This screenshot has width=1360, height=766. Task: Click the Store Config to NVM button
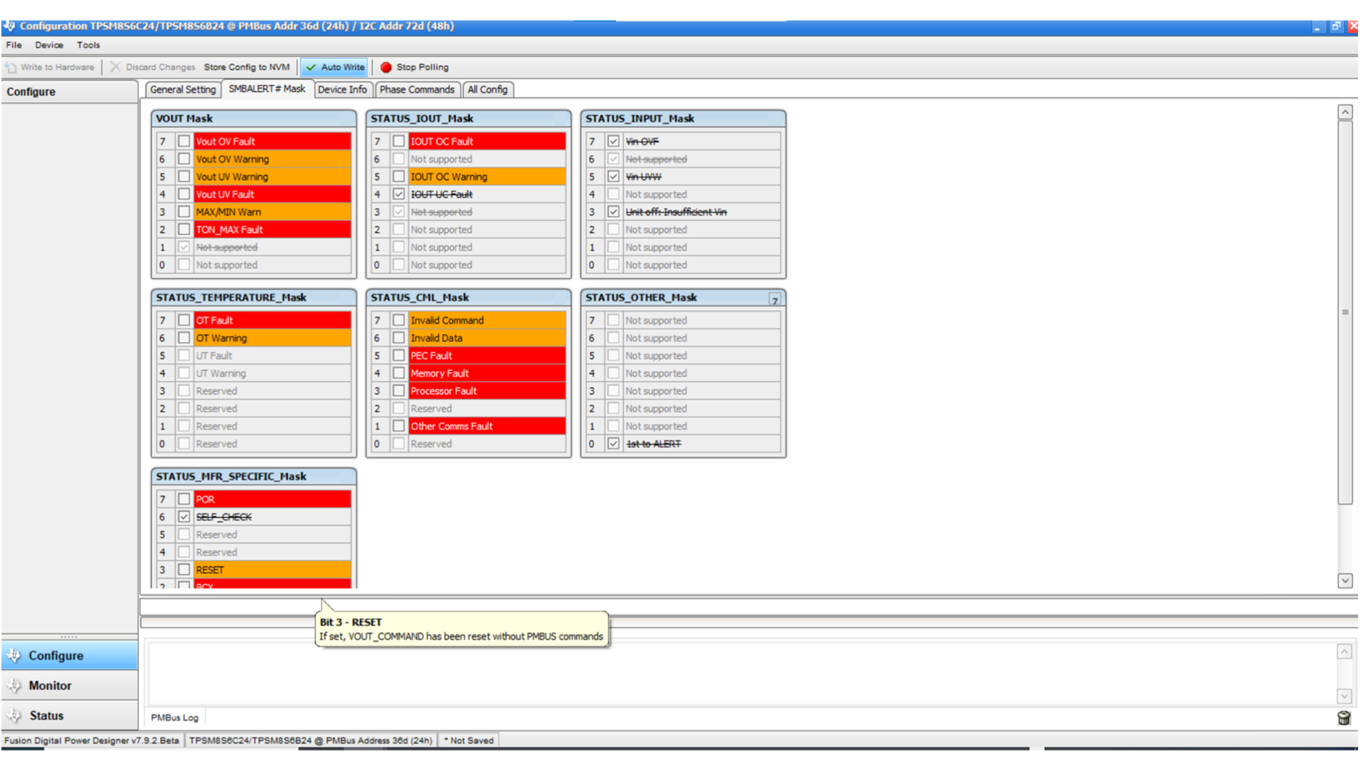[246, 67]
